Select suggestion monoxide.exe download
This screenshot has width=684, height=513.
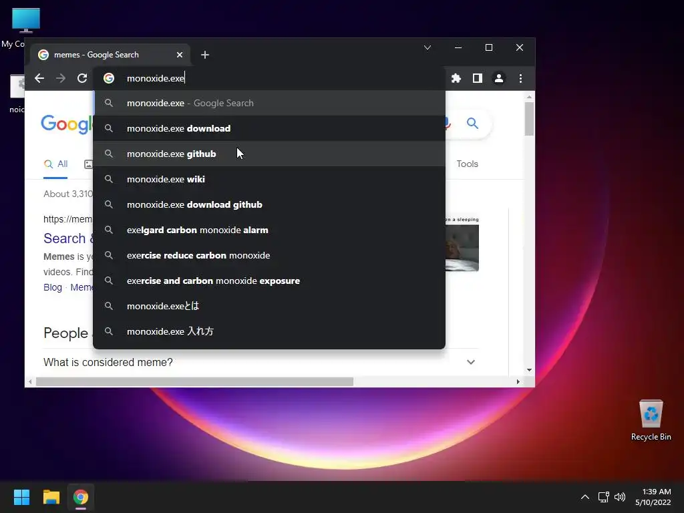269,128
